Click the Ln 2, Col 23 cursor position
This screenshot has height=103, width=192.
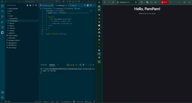point(38,101)
